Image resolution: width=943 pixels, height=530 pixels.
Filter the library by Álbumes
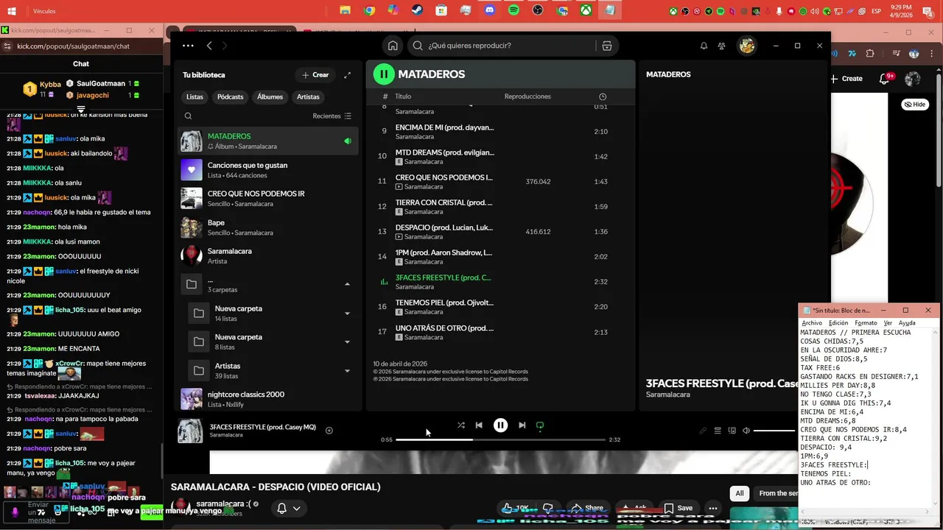coord(270,97)
